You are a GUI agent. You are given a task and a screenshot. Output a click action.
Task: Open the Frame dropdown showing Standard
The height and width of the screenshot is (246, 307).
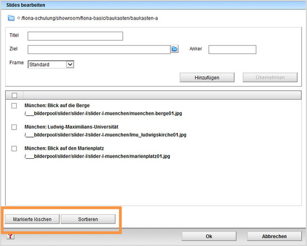[x=50, y=64]
